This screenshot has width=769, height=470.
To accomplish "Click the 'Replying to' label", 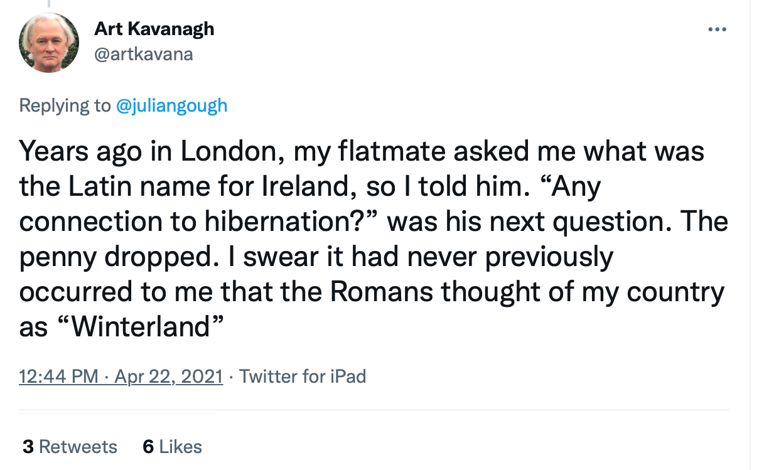I will pos(65,105).
